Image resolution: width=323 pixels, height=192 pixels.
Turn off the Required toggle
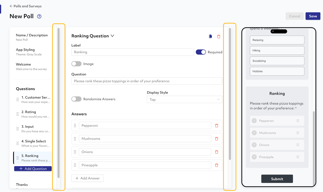(x=201, y=52)
